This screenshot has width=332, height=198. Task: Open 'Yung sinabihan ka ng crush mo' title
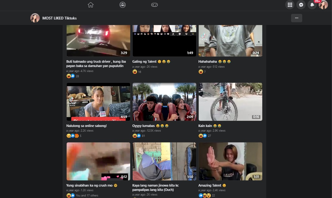point(92,185)
